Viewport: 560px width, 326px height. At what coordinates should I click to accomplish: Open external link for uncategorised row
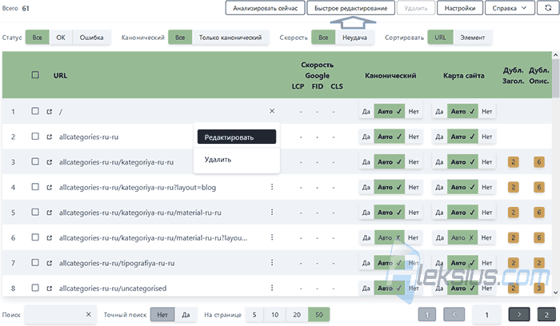point(50,288)
